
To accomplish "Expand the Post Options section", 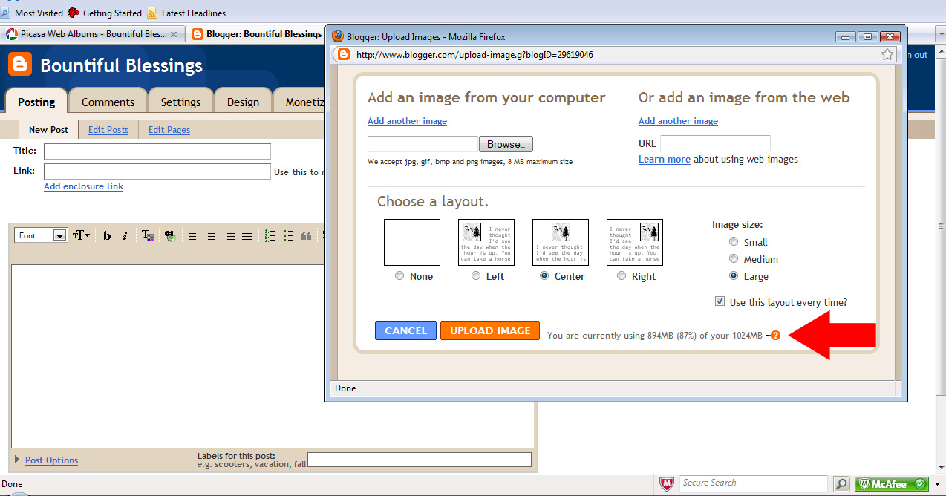I will [x=45, y=460].
